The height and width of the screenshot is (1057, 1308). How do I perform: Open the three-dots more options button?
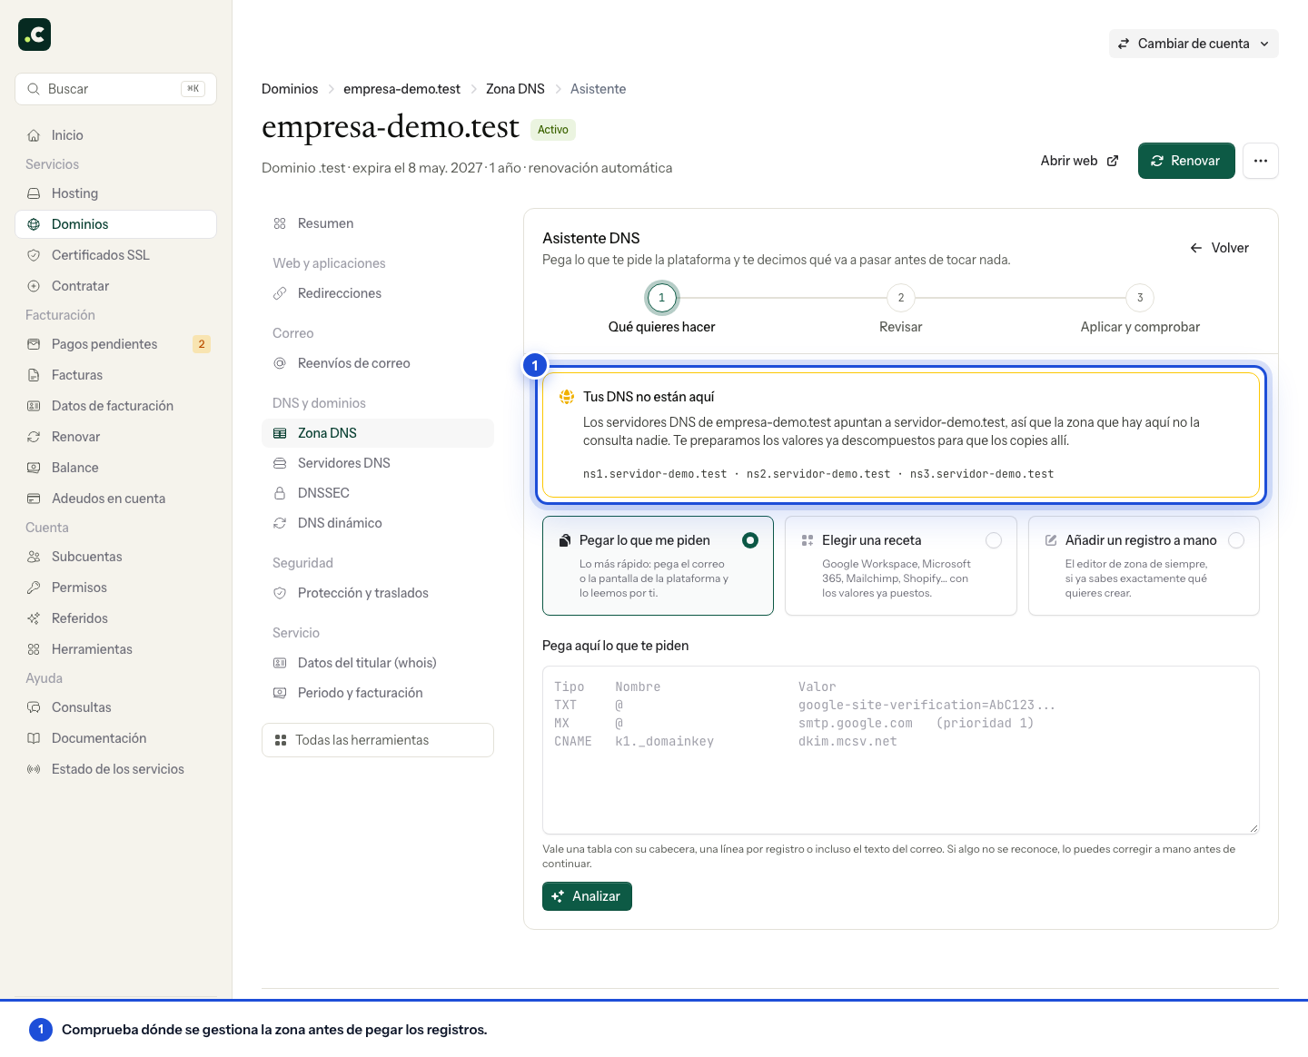point(1261,161)
